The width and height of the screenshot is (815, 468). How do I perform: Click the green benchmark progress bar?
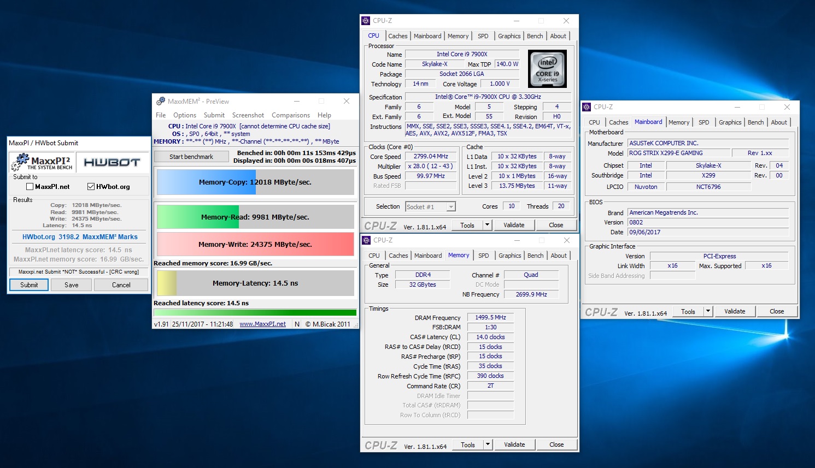(x=255, y=312)
